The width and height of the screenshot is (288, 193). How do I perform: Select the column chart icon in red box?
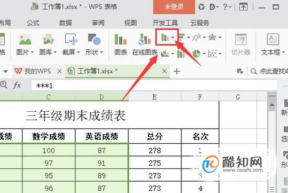click(165, 37)
